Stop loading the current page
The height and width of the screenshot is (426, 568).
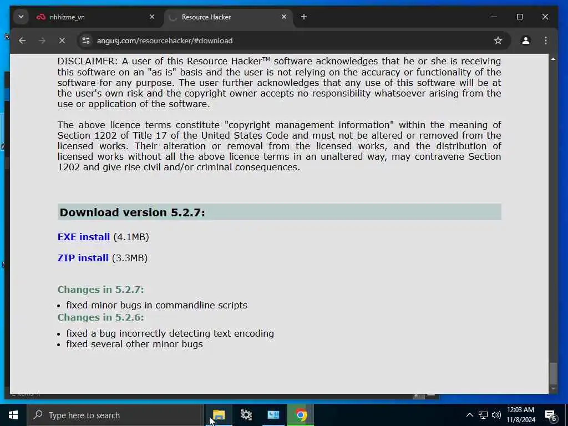pyautogui.click(x=62, y=40)
